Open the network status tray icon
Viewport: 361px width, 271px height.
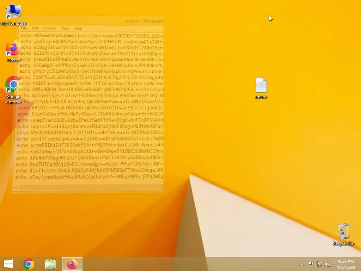coord(319,264)
